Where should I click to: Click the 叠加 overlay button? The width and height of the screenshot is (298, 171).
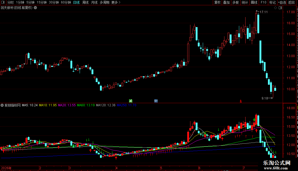pyautogui.click(x=227, y=2)
